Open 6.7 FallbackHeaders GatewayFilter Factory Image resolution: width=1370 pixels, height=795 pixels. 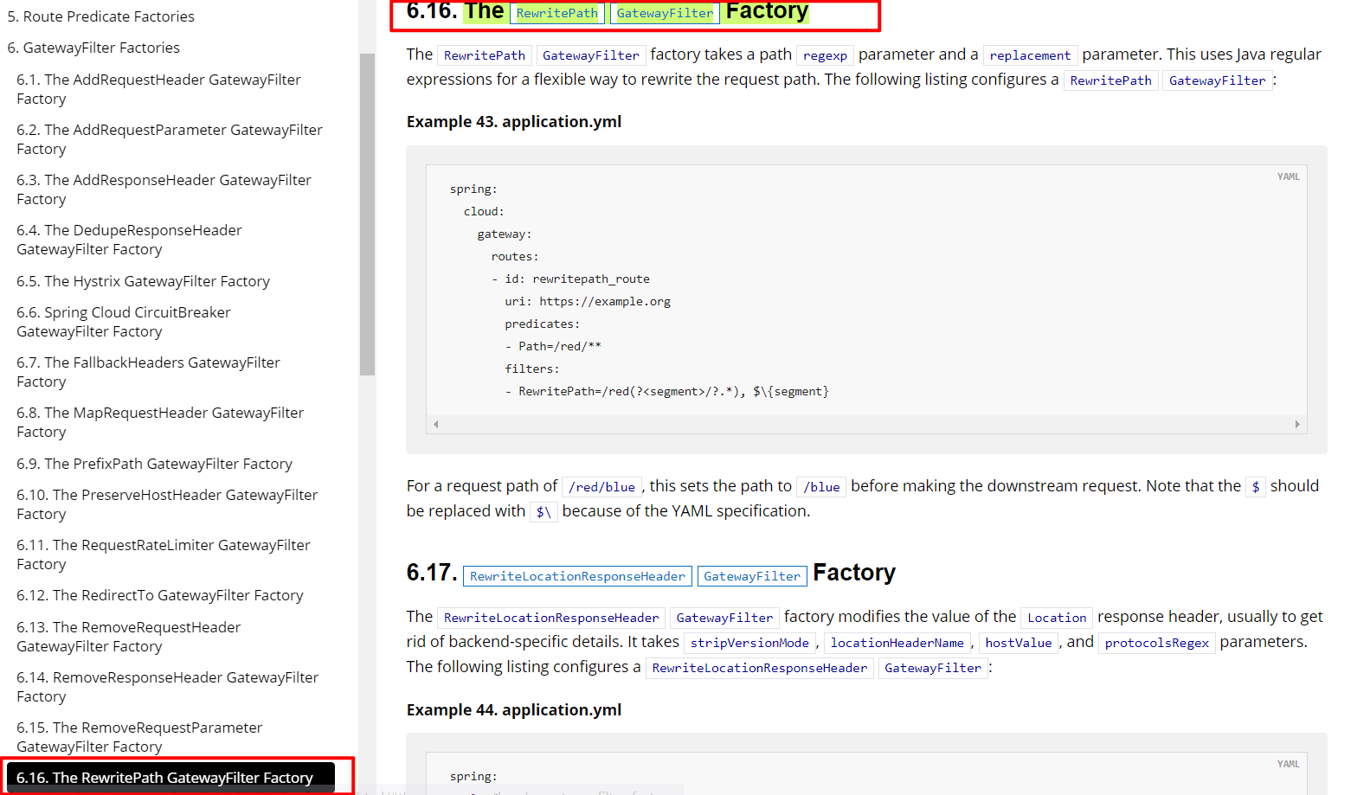click(x=148, y=372)
